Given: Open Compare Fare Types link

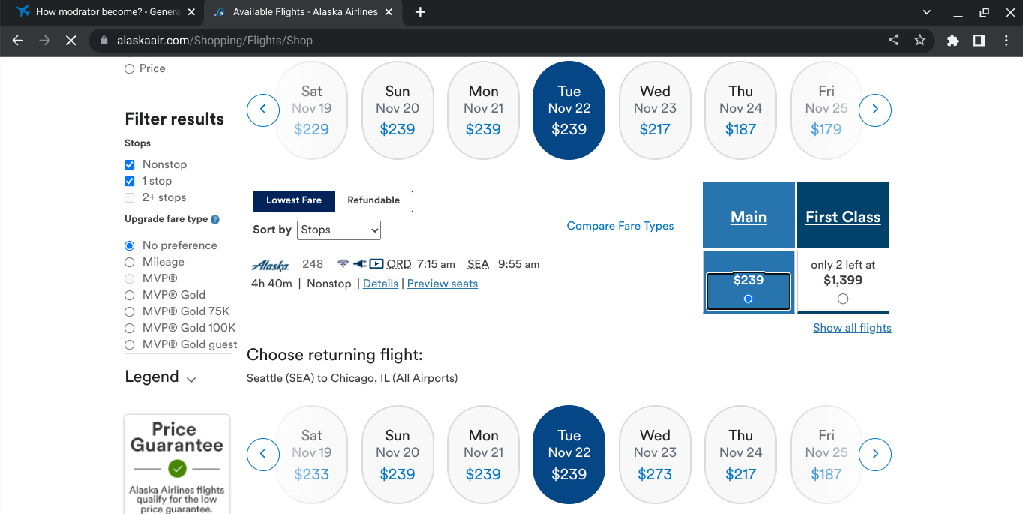Looking at the screenshot, I should 620,226.
